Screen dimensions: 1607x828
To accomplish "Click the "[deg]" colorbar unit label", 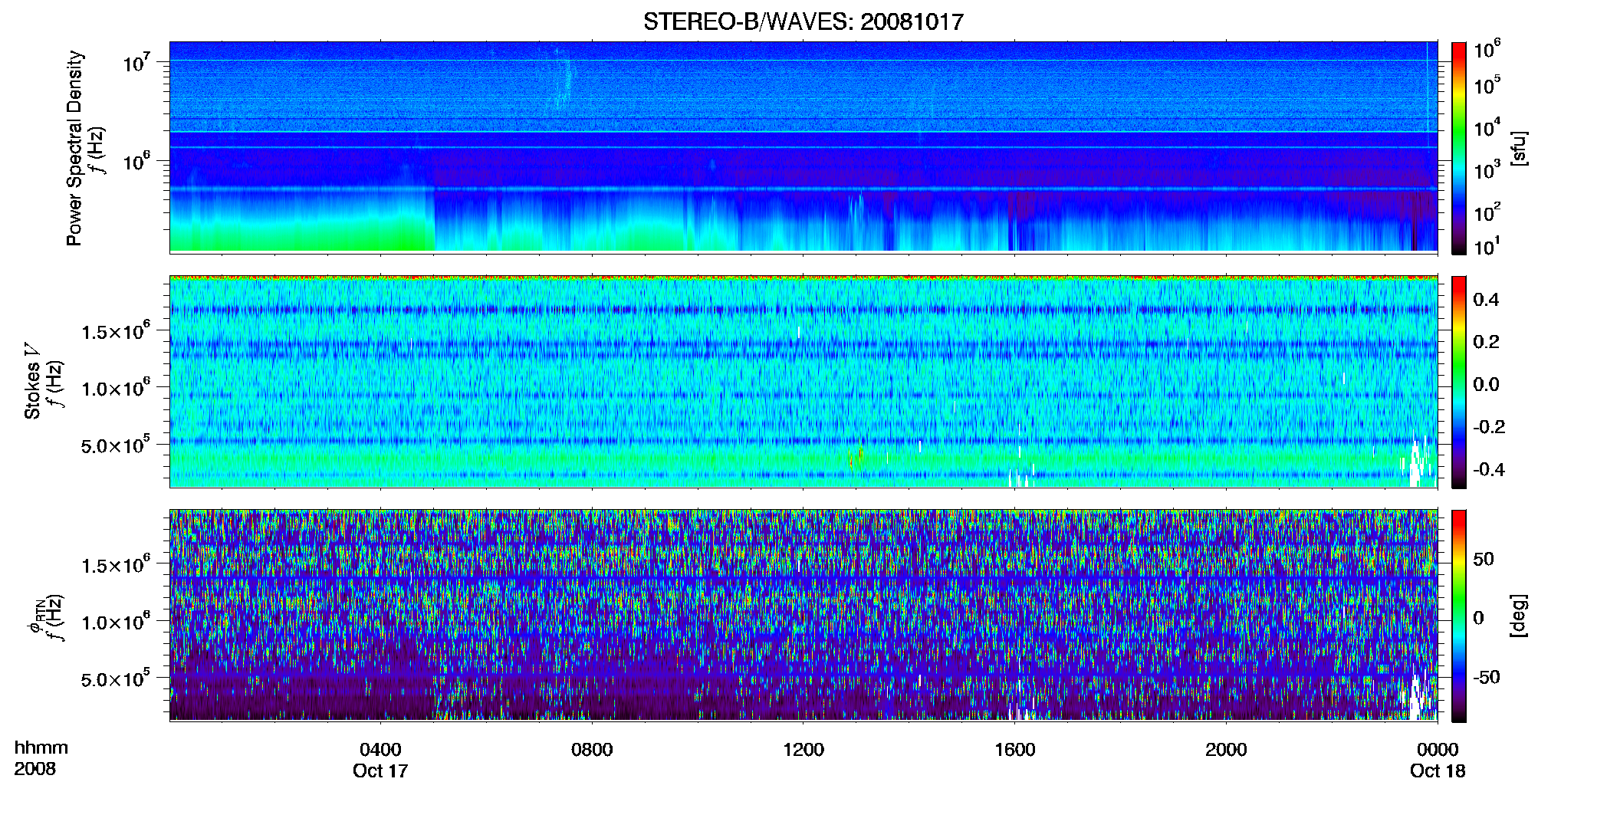I will pos(1519,616).
